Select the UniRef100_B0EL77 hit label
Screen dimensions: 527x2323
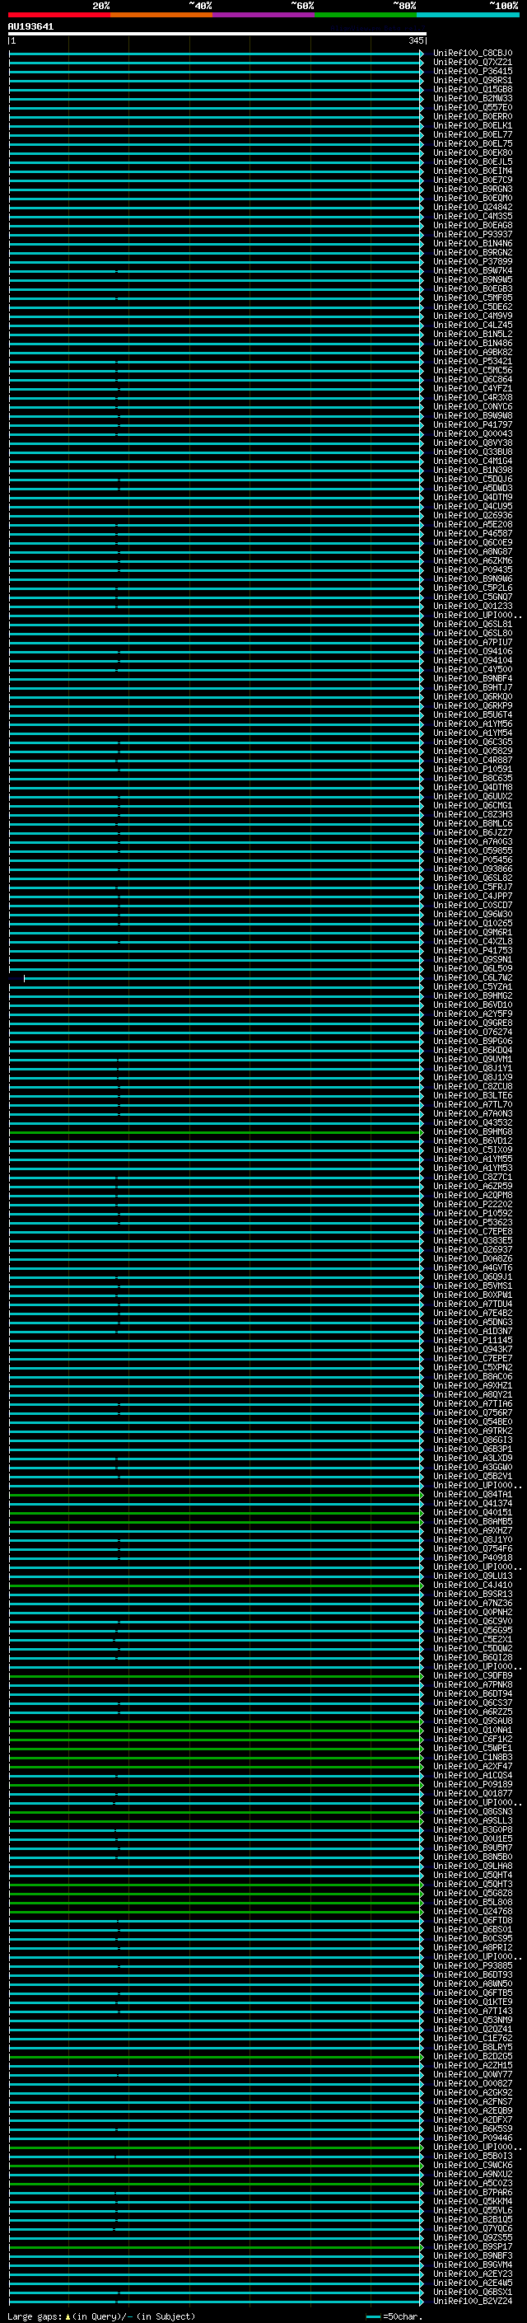click(x=472, y=134)
